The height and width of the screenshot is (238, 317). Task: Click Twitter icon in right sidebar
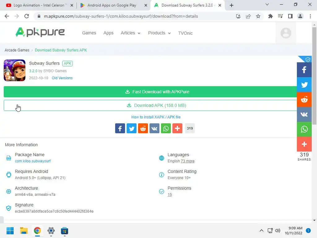click(x=304, y=85)
